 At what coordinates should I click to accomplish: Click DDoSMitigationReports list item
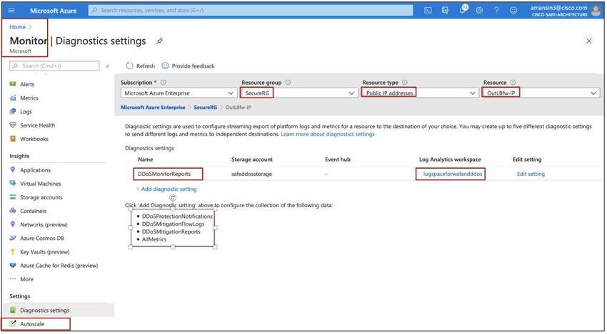[171, 231]
